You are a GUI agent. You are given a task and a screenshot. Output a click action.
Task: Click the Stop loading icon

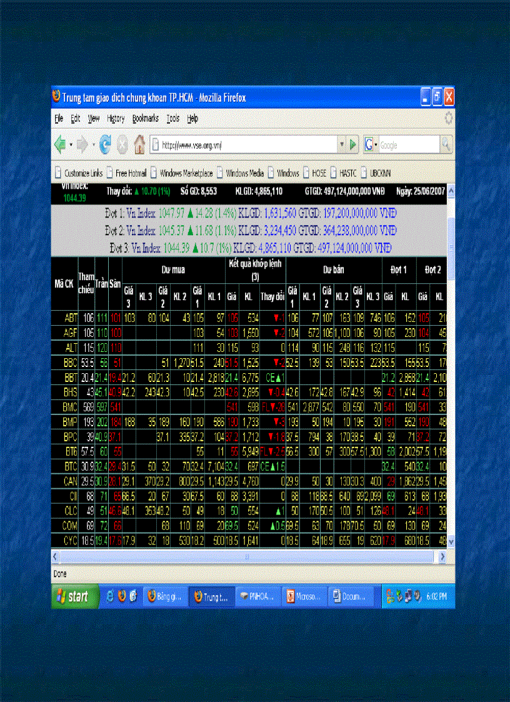pos(122,145)
